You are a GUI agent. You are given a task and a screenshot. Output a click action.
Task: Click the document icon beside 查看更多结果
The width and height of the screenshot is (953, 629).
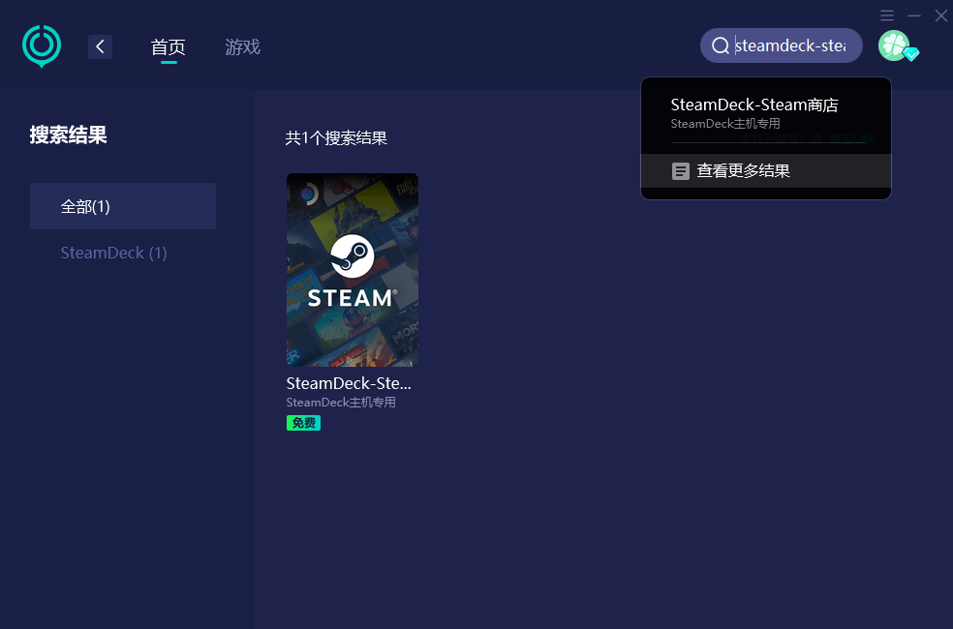pyautogui.click(x=681, y=171)
